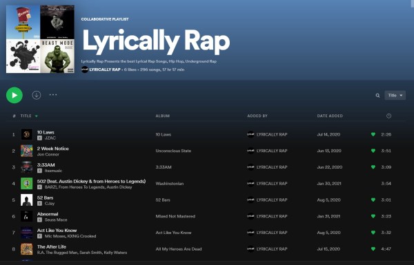Image resolution: width=414 pixels, height=265 pixels.
Task: Open the Title sort dropdown
Action: 395,96
